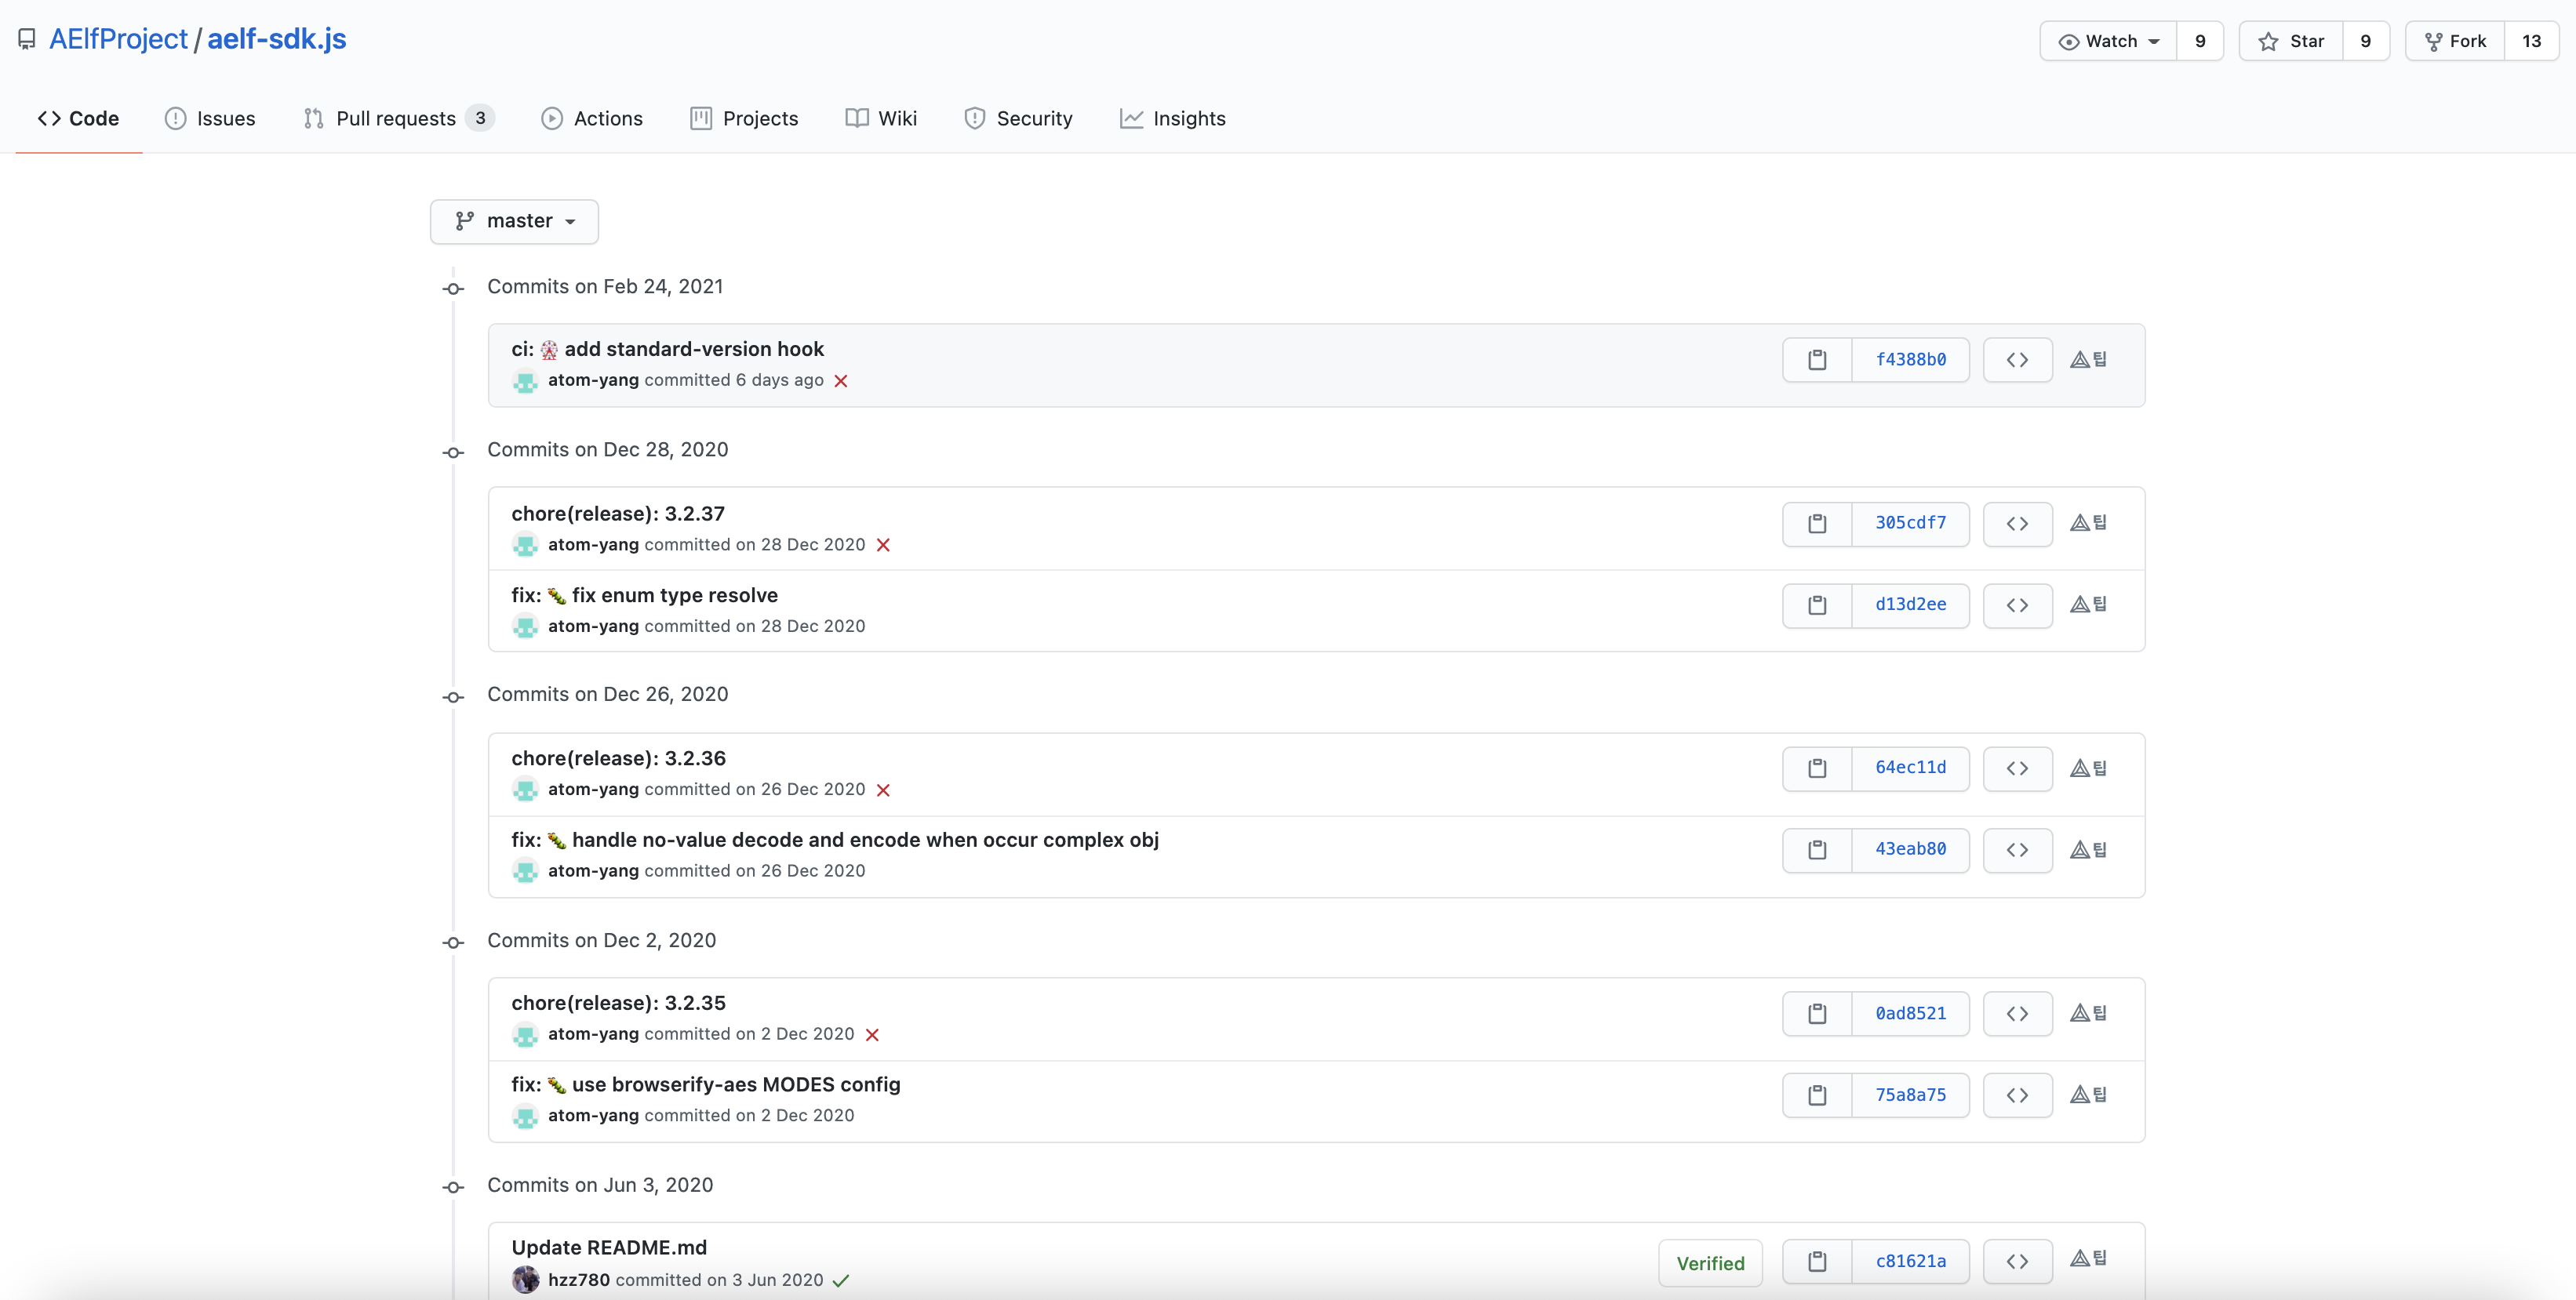The height and width of the screenshot is (1300, 2576).
Task: Open 'chore(release): 3.2.37' commit message
Action: 618,514
